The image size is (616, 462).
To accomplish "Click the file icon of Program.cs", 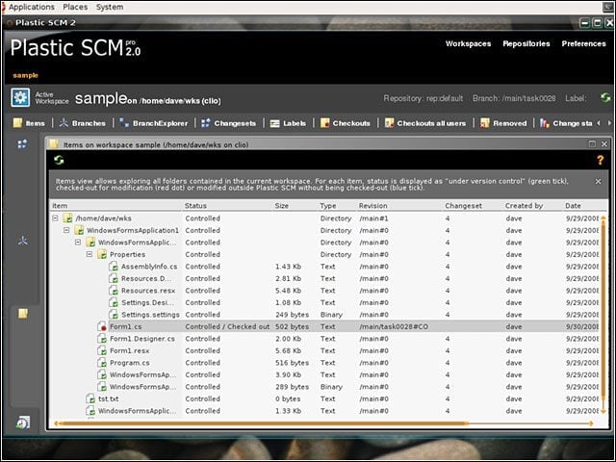I will pos(102,363).
